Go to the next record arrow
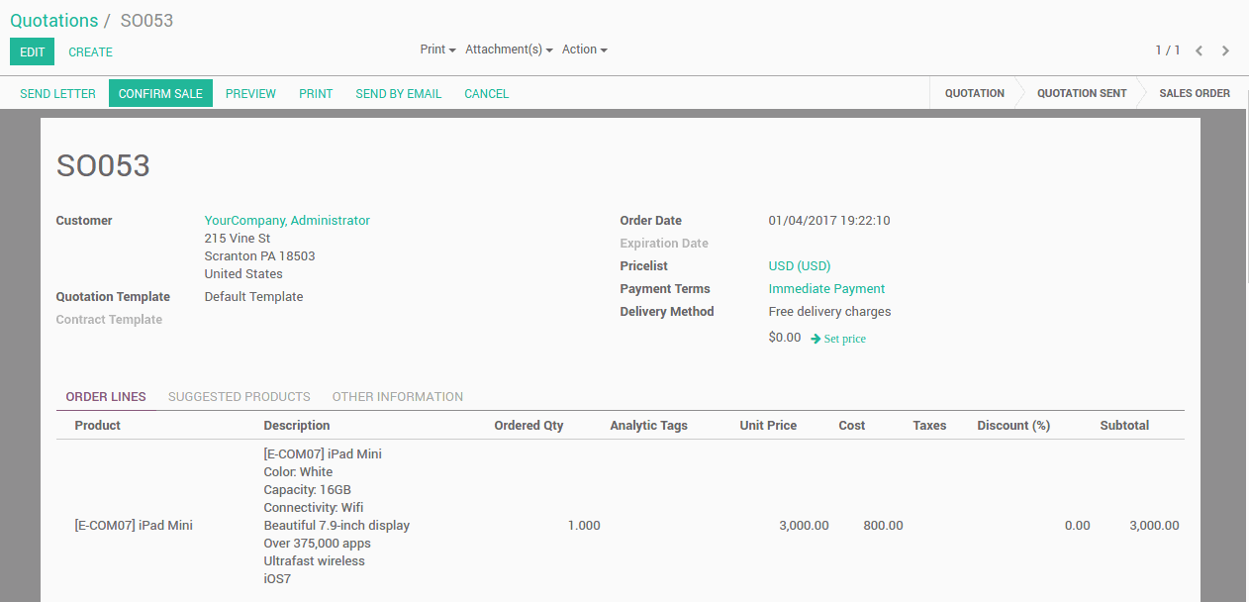Viewport: 1249px width, 602px height. (x=1225, y=50)
